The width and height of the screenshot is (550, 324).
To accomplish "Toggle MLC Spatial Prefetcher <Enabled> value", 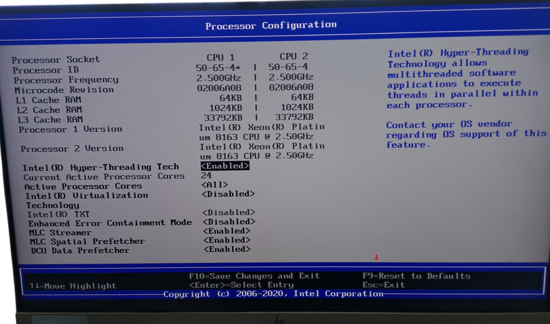I will (x=227, y=240).
